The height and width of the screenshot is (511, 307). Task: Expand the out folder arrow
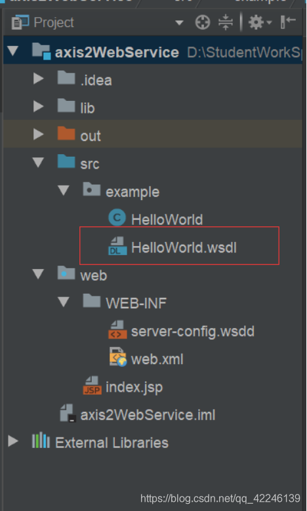pyautogui.click(x=39, y=134)
